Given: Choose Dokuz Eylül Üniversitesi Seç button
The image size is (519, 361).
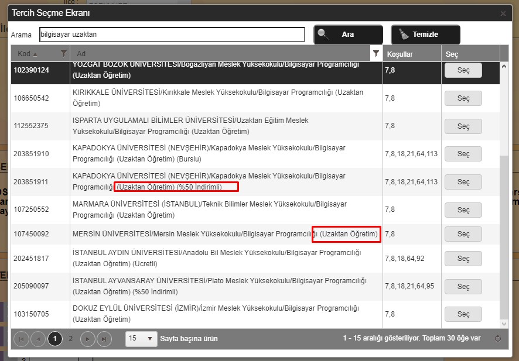Looking at the screenshot, I should (463, 314).
